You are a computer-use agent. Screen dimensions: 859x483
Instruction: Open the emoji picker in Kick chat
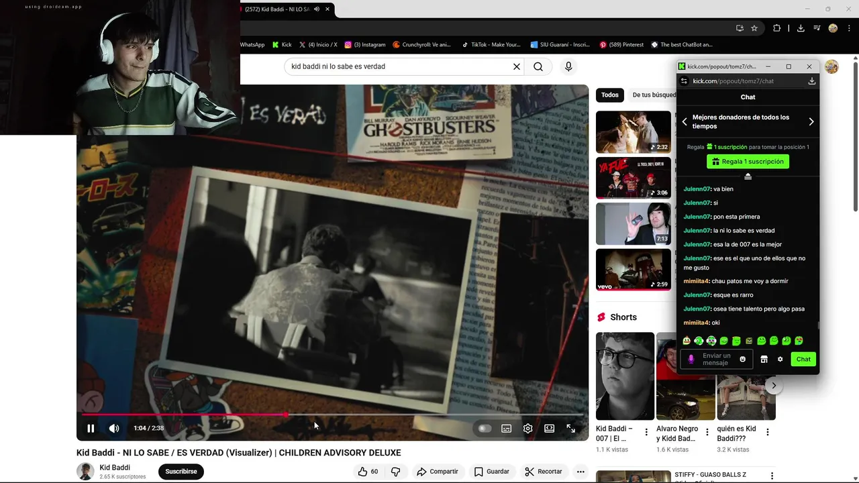tap(742, 360)
